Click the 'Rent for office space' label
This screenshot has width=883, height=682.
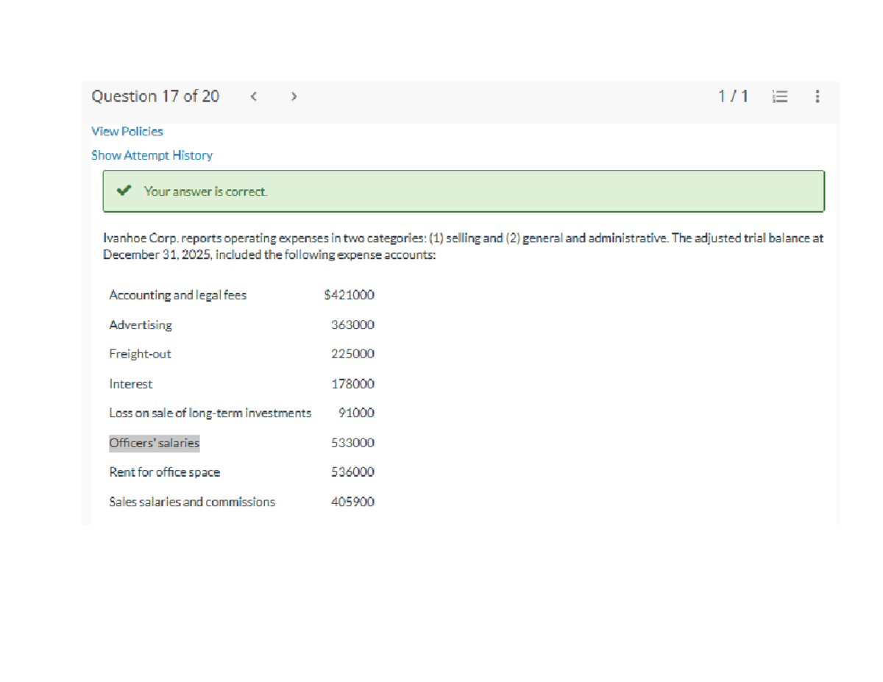coord(164,472)
